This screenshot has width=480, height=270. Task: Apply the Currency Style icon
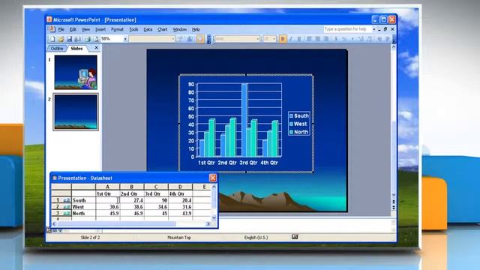(x=336, y=39)
